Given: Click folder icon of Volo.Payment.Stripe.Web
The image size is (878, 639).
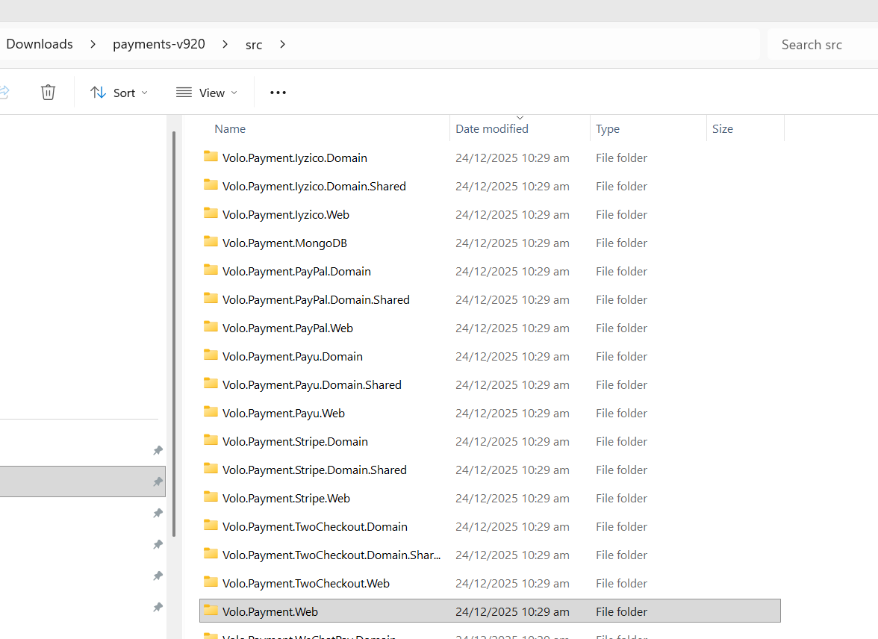Looking at the screenshot, I should [x=211, y=498].
